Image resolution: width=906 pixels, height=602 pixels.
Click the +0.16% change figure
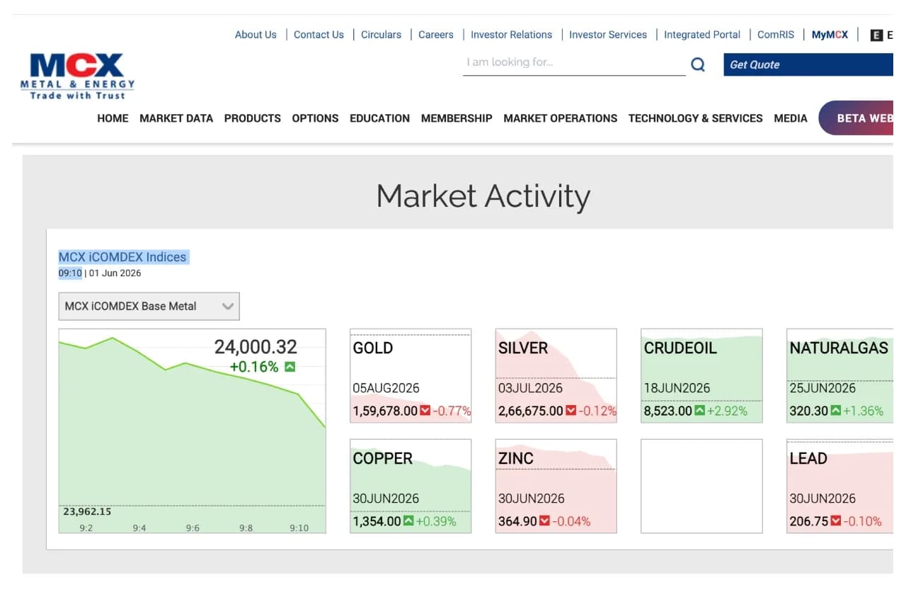(x=254, y=367)
